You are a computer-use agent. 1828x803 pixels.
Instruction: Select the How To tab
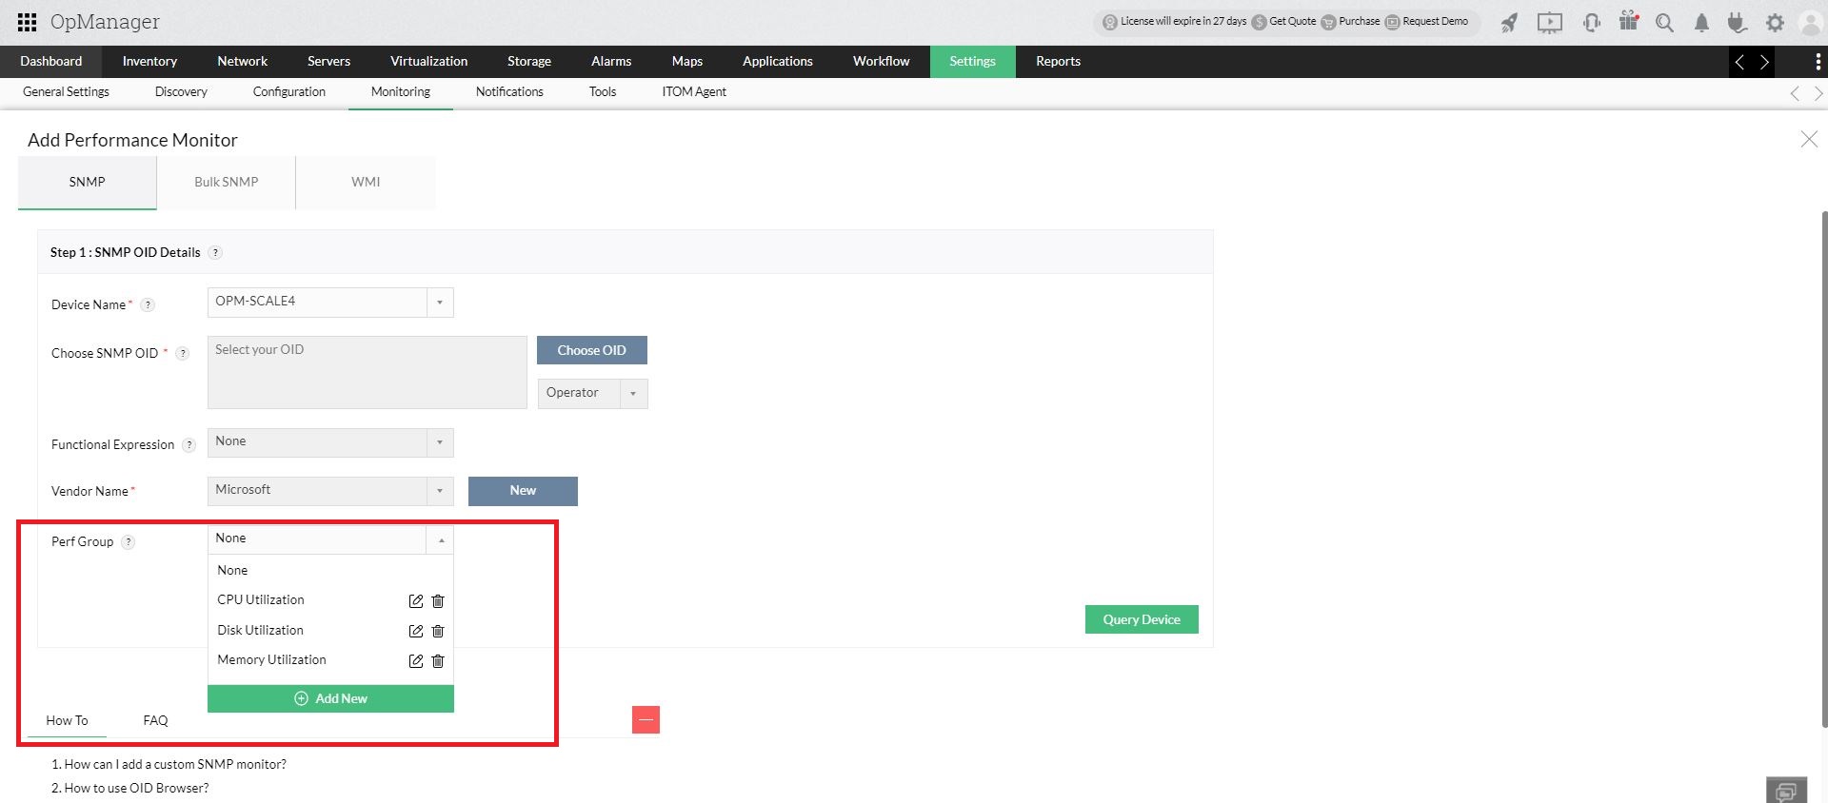tap(68, 721)
